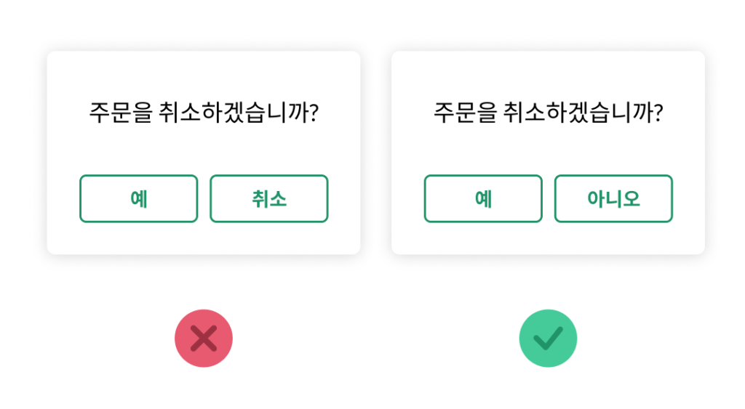Tap the good-example marker below right dialog
The width and height of the screenshot is (745, 409).
[x=548, y=339]
